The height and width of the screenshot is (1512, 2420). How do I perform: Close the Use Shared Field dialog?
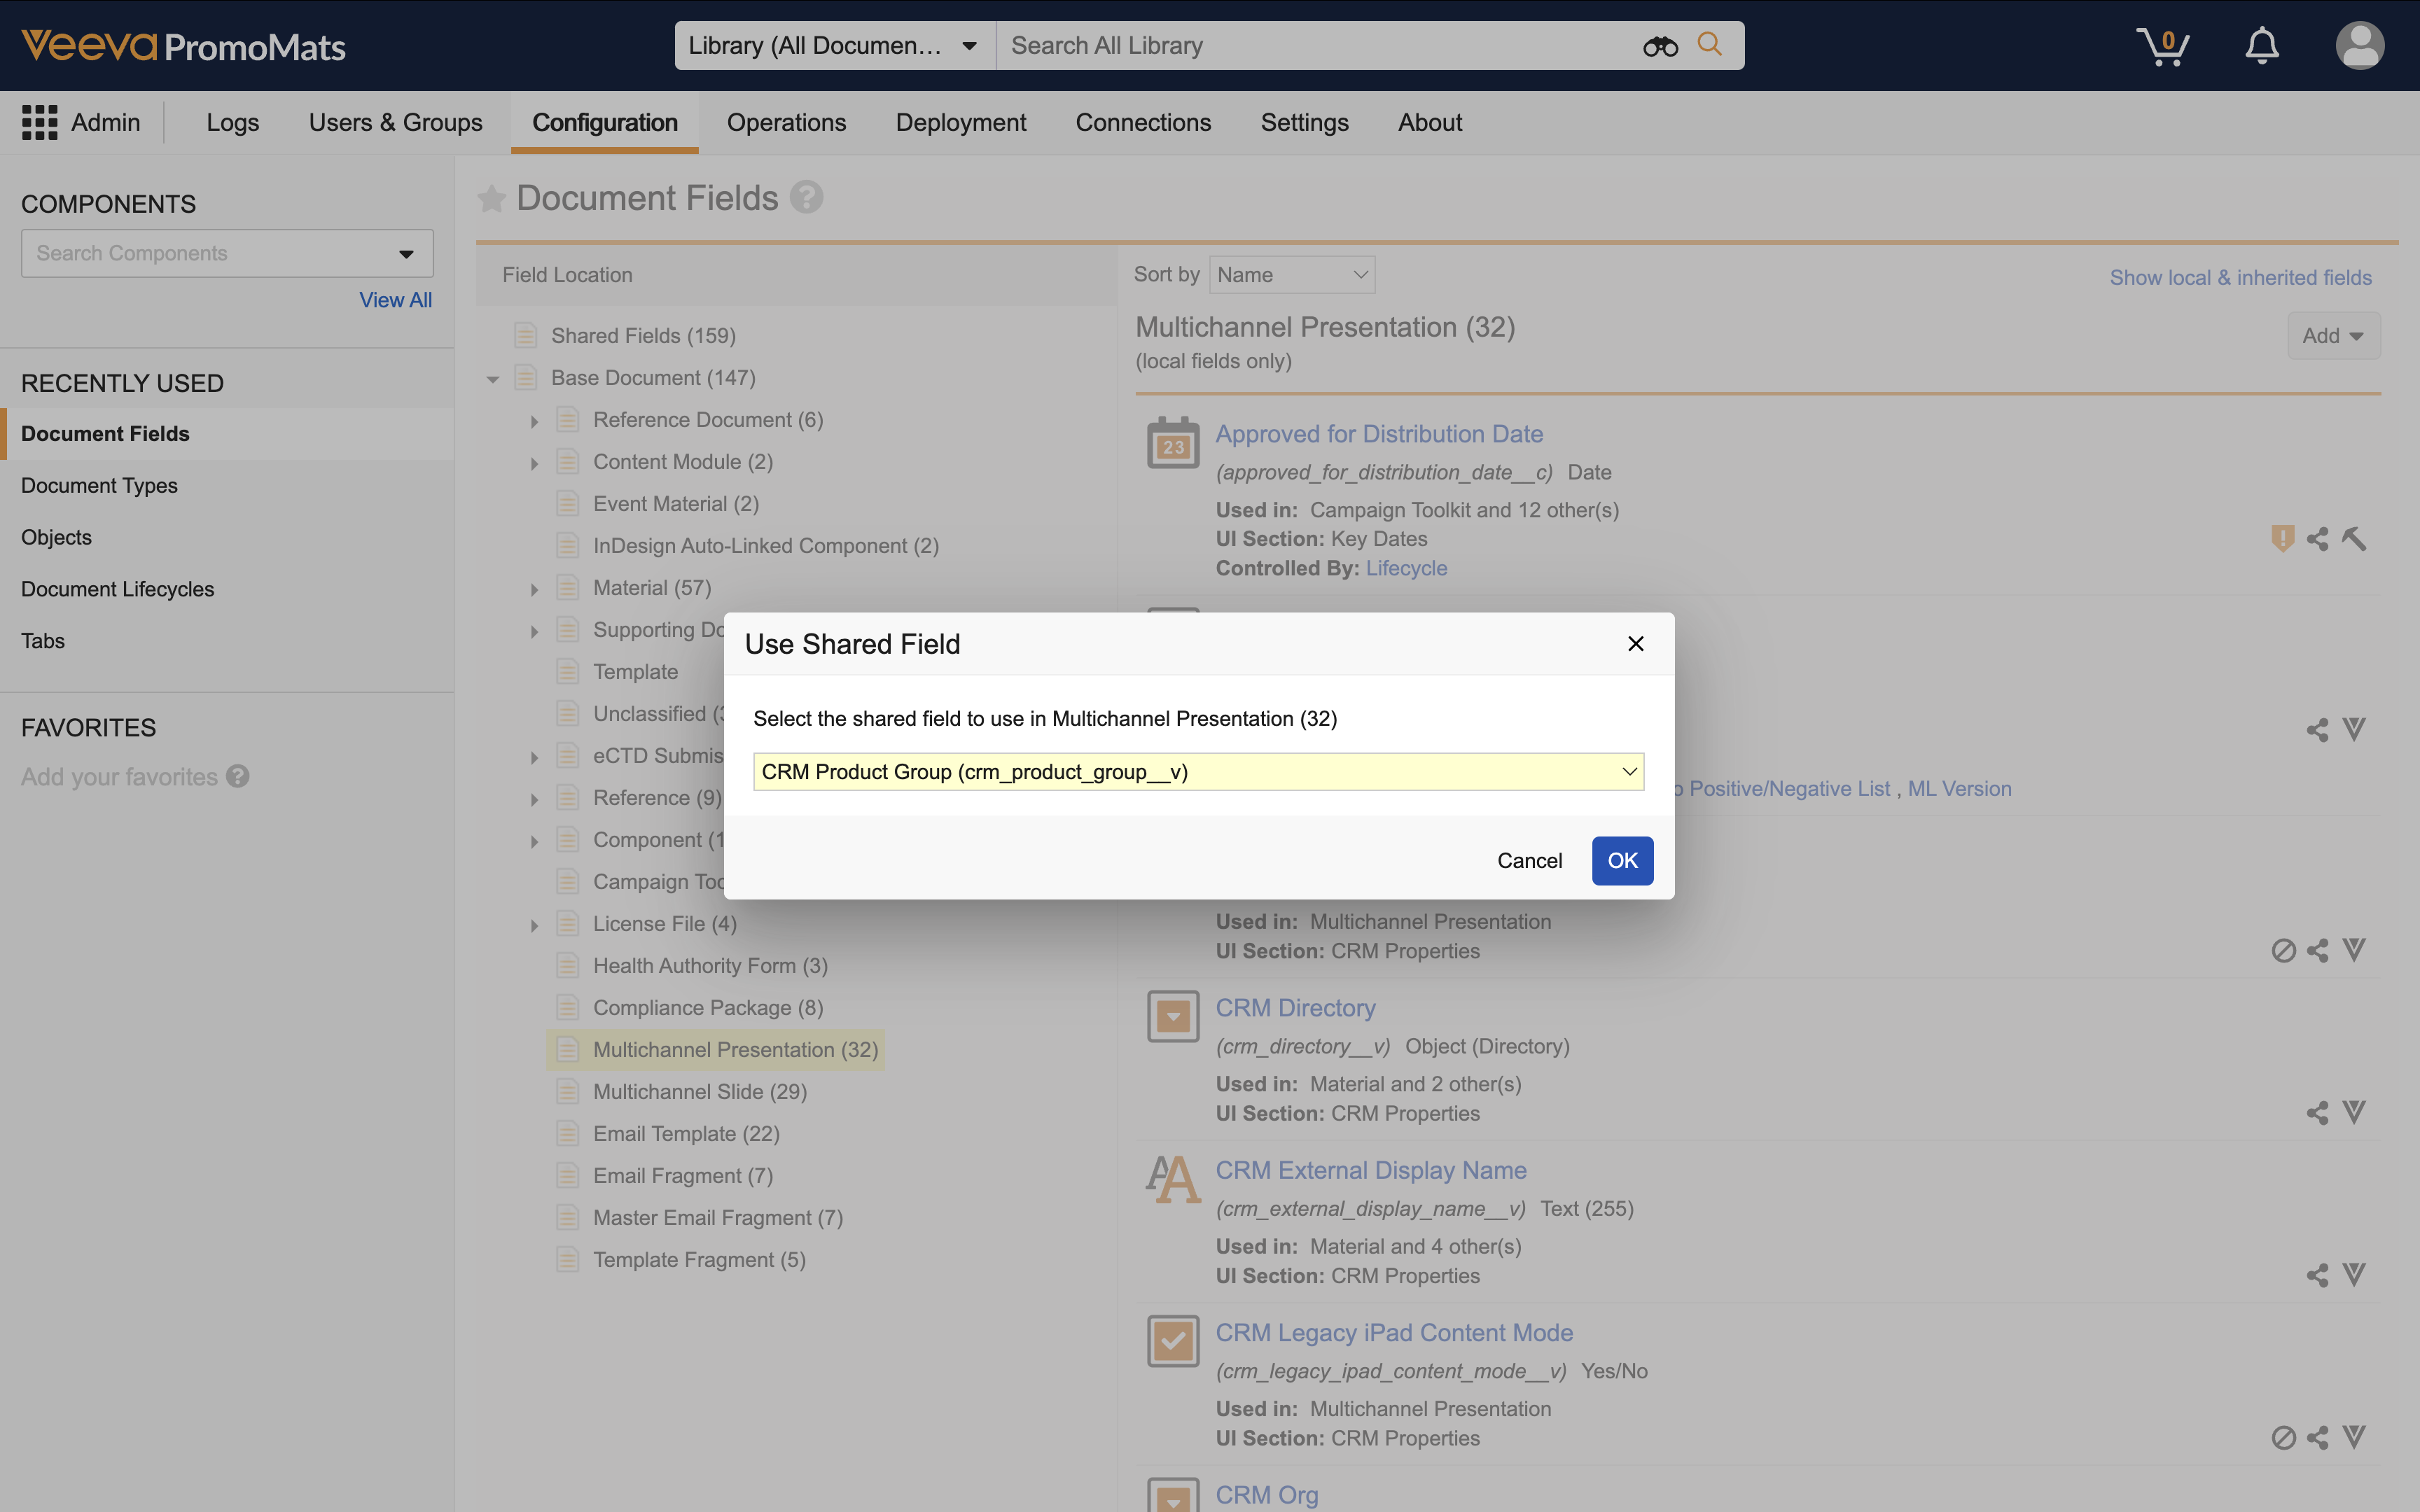(x=1635, y=644)
